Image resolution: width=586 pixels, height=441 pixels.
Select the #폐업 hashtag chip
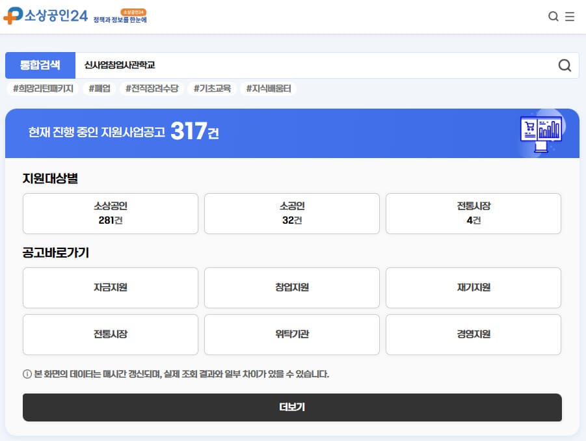(99, 88)
